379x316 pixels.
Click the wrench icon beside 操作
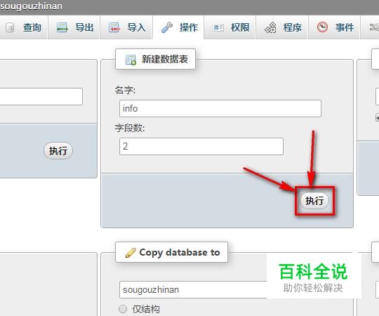[167, 27]
